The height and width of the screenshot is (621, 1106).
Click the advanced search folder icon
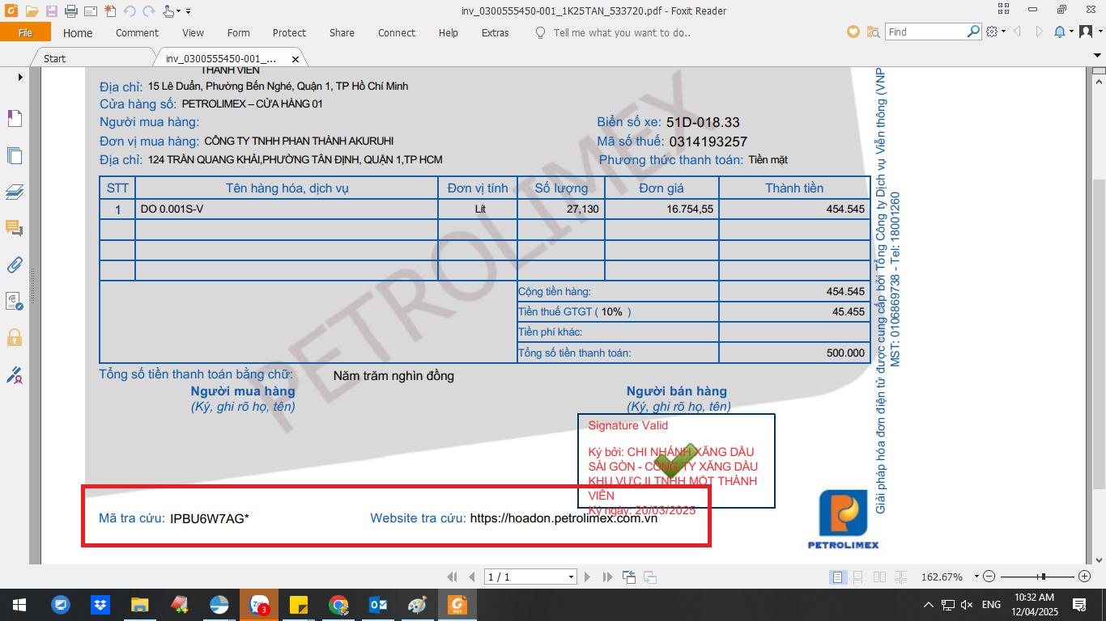(x=873, y=32)
